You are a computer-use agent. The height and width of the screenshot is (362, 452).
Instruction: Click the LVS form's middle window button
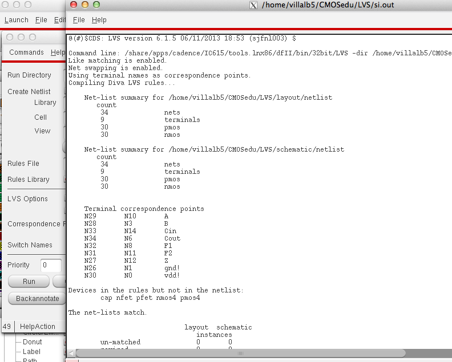click(x=21, y=37)
